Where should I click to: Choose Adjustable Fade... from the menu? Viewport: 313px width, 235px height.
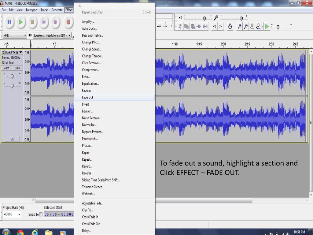(115, 203)
